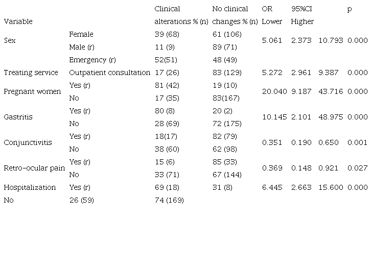
Task: Click odds ratio value 20.040
Action: click(x=272, y=92)
